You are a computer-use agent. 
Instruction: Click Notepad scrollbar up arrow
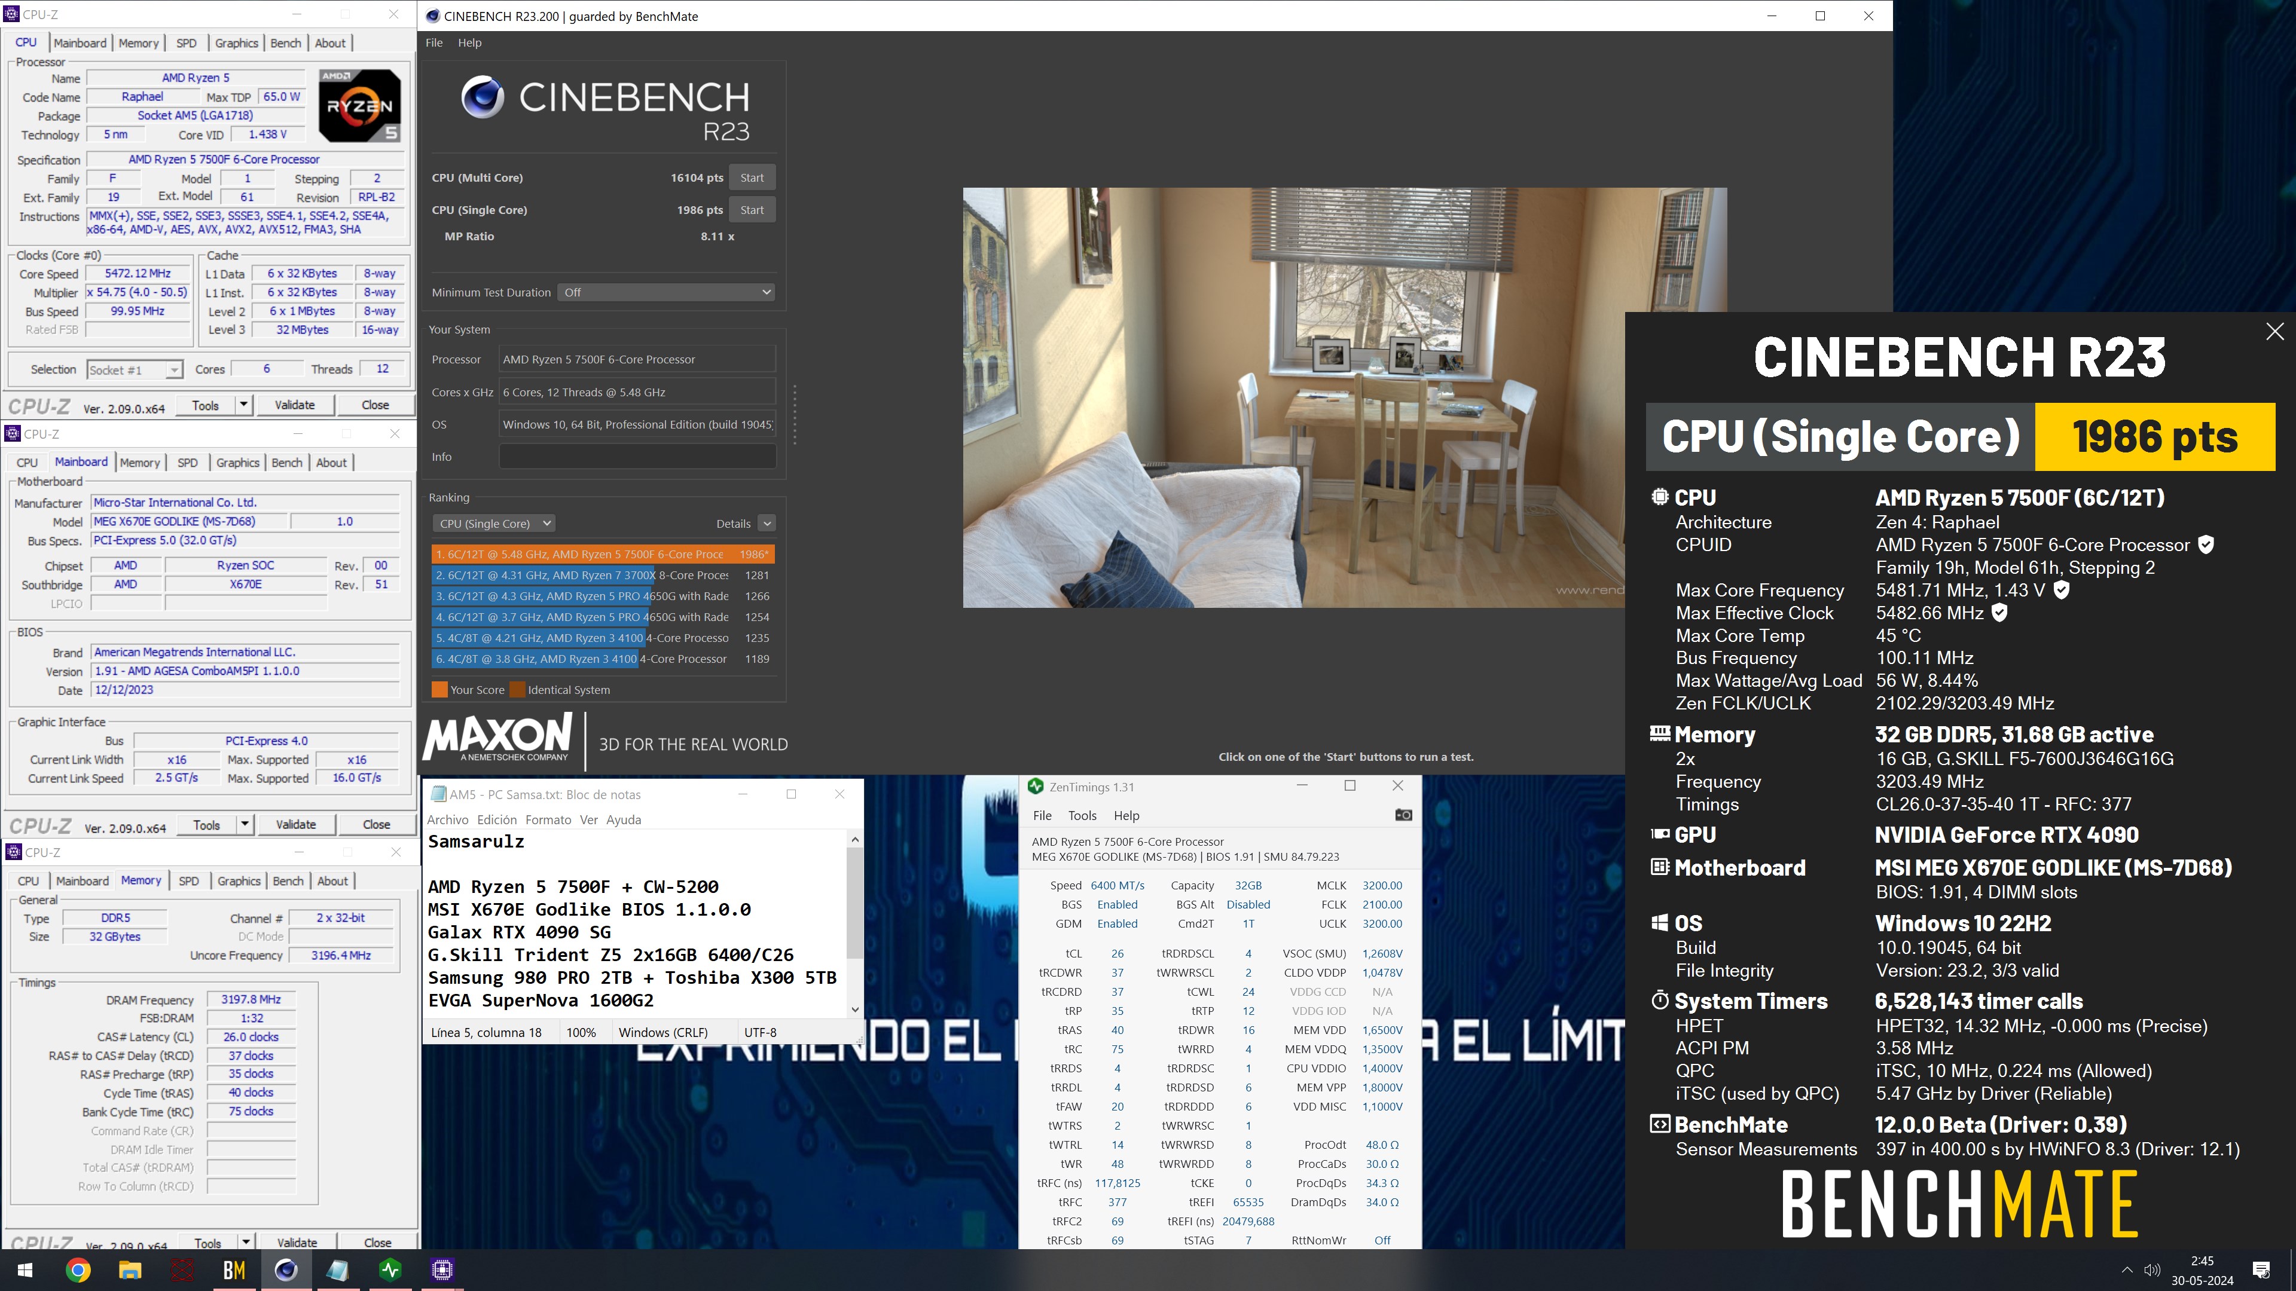tap(855, 839)
